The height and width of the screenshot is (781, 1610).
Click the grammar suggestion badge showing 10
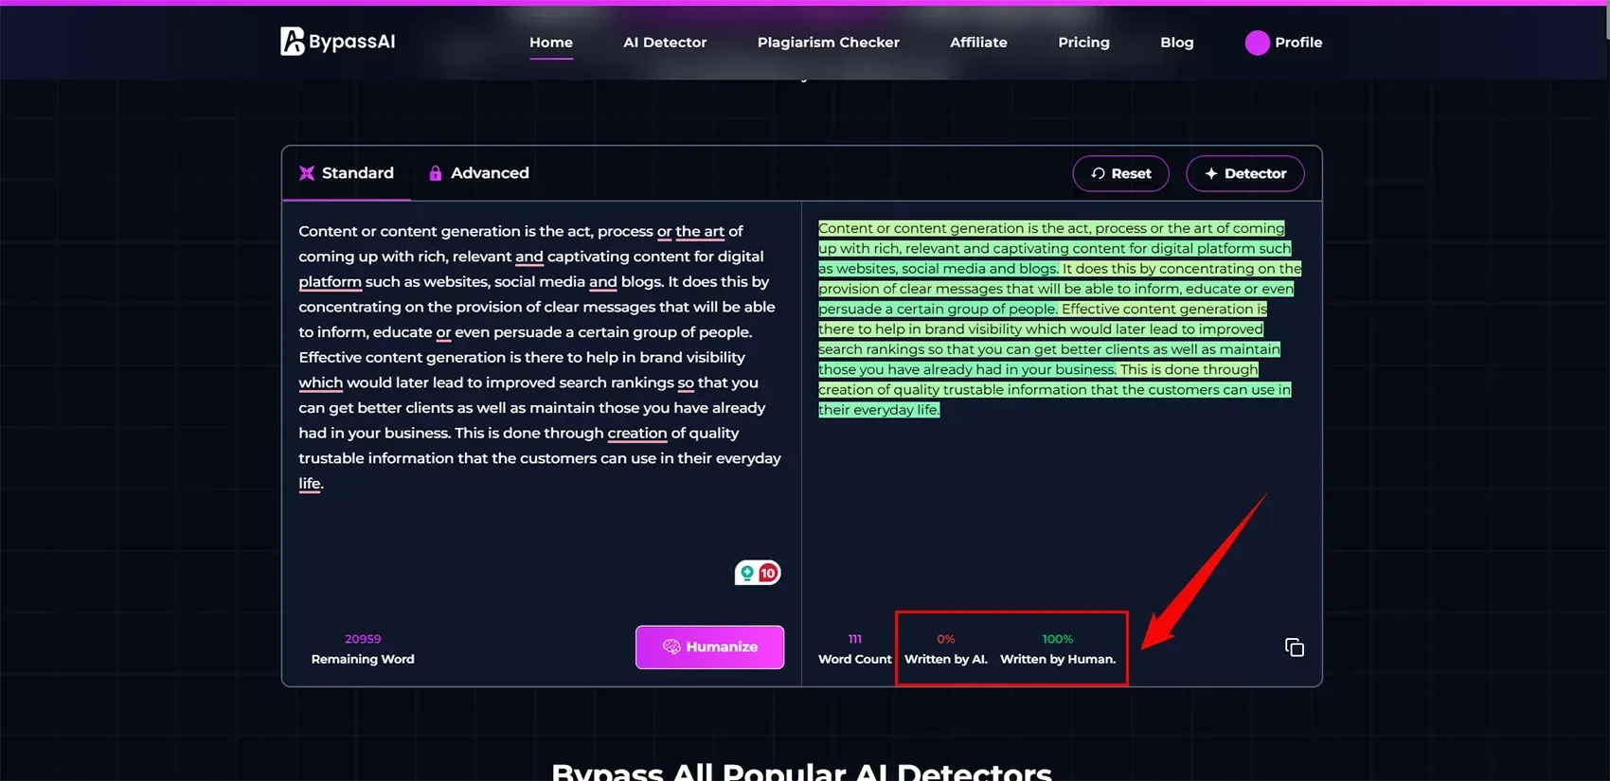pyautogui.click(x=758, y=573)
